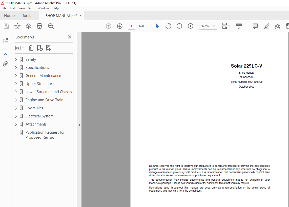Delete the selected bookmark with trash icon
Image resolution: width=289 pixels, height=207 pixels.
click(31, 48)
